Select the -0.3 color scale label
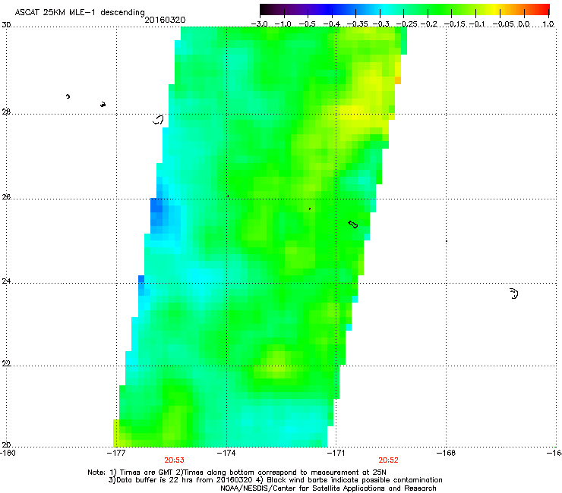 (380, 24)
